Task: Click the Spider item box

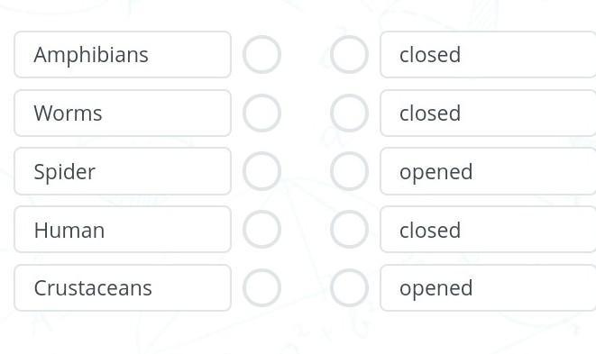Action: [123, 171]
